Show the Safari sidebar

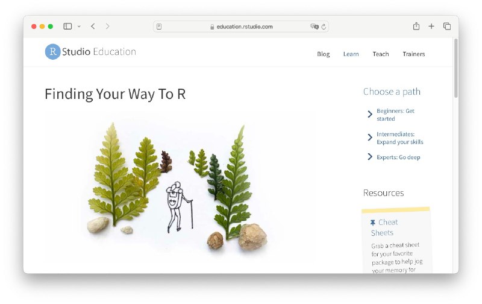tap(67, 27)
